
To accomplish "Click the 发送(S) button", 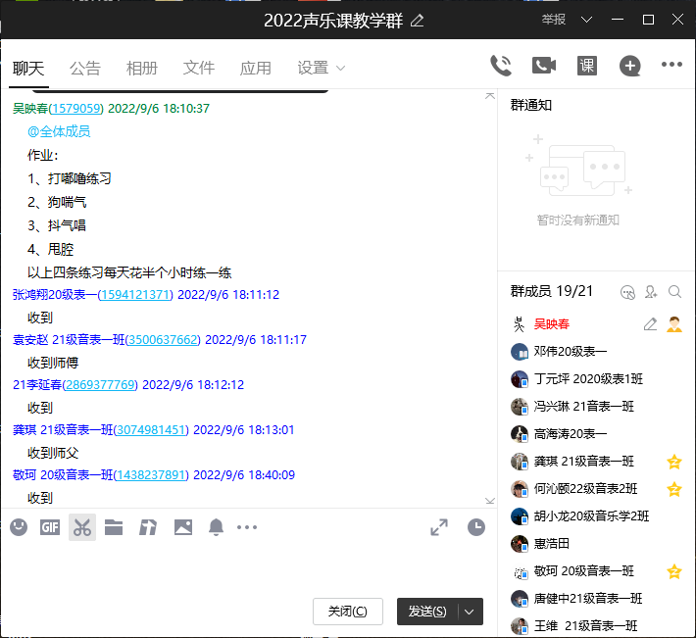I will coord(428,612).
